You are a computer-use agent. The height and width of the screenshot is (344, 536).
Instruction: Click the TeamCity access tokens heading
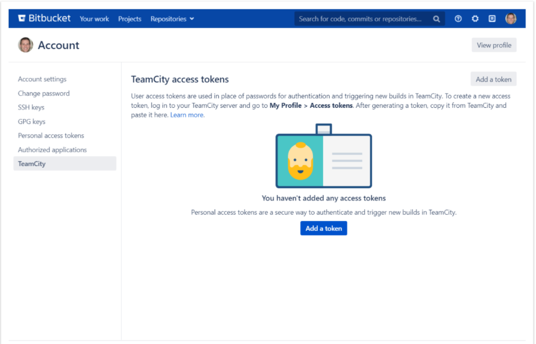tap(180, 79)
